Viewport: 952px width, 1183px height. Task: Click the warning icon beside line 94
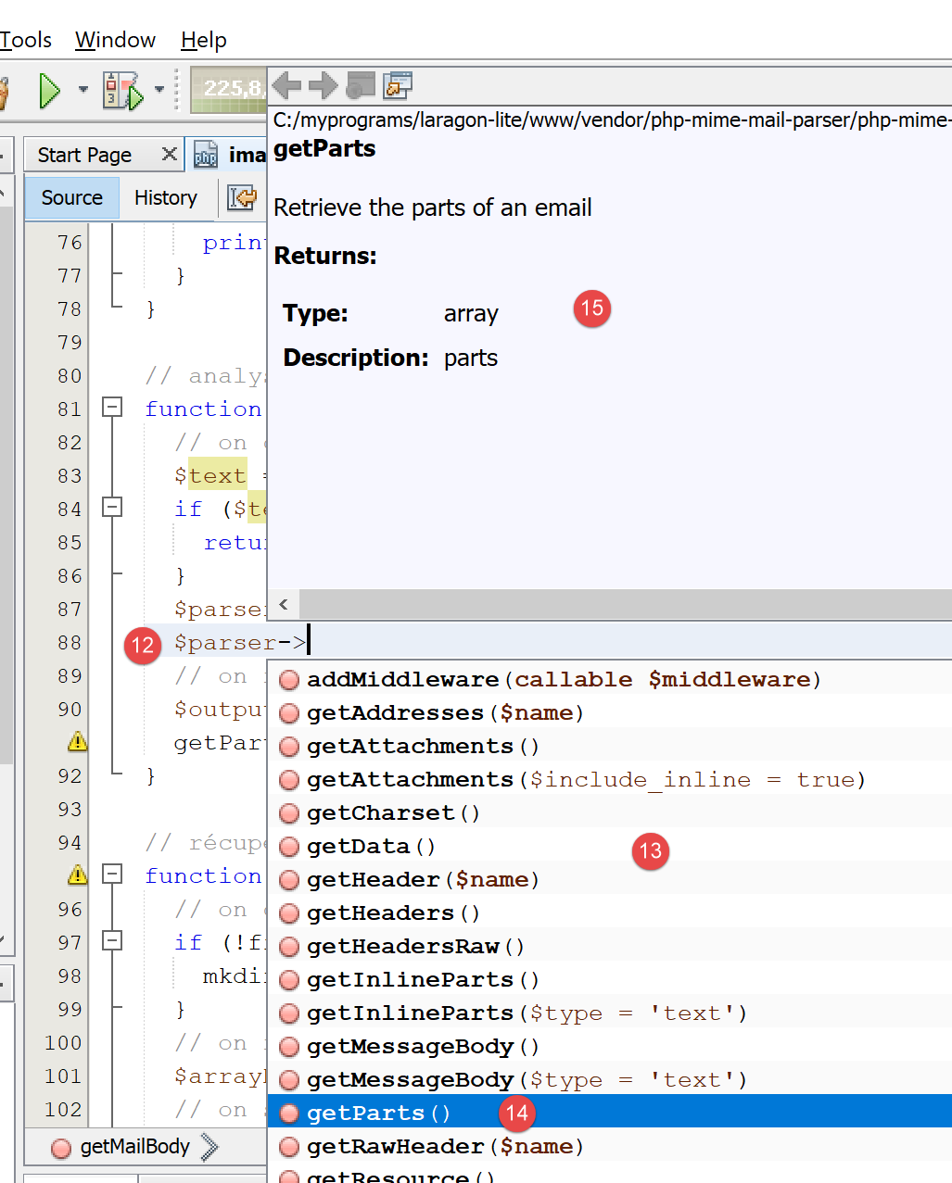78,875
